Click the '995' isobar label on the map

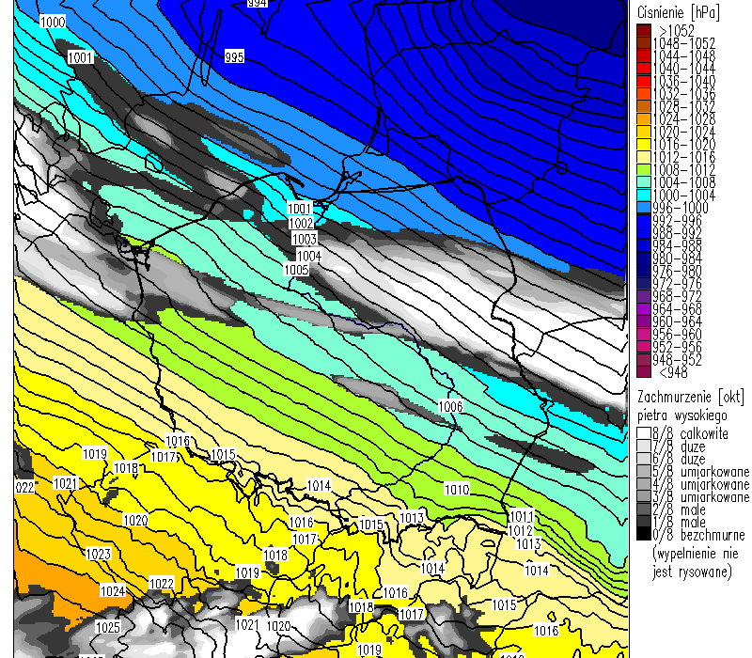pyautogui.click(x=234, y=56)
